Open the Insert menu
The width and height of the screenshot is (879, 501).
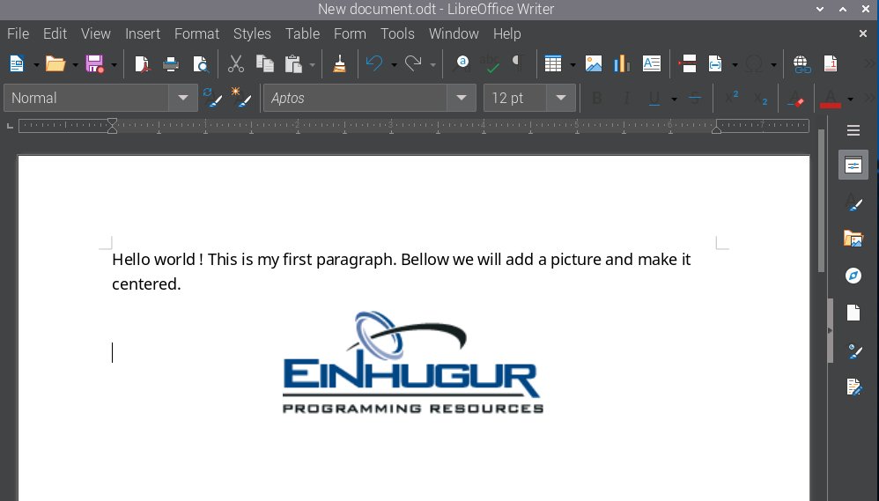143,33
